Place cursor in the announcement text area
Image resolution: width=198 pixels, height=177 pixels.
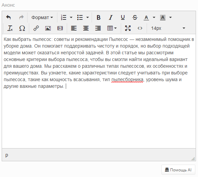coord(99,91)
